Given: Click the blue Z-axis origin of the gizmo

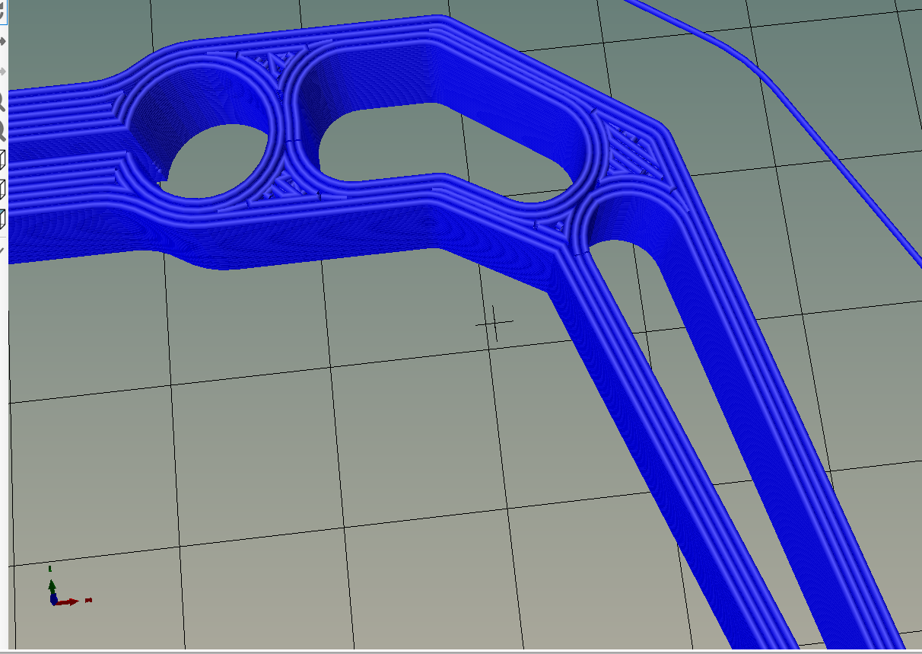Looking at the screenshot, I should coord(53,601).
